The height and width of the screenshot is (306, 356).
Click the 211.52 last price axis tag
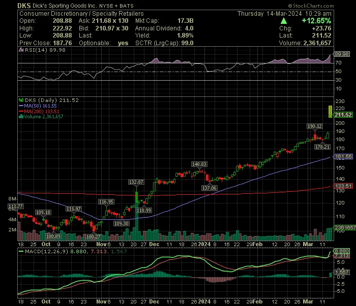(x=343, y=115)
